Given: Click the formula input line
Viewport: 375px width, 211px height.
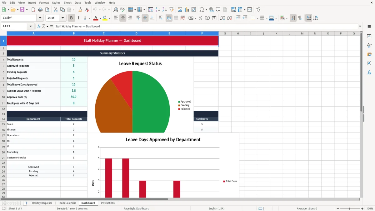Looking at the screenshot, I should [x=206, y=26].
